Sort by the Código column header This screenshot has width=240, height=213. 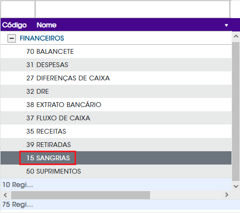pyautogui.click(x=14, y=25)
